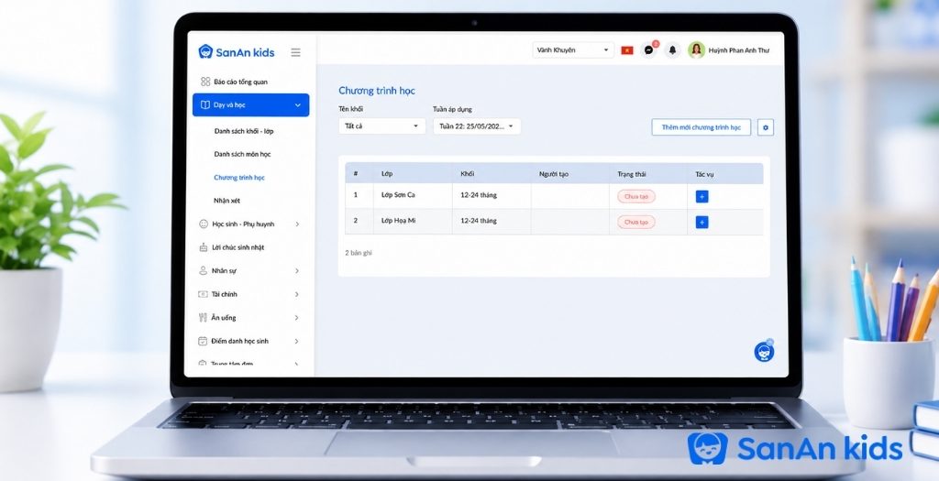Open the table settings gear icon

[766, 127]
